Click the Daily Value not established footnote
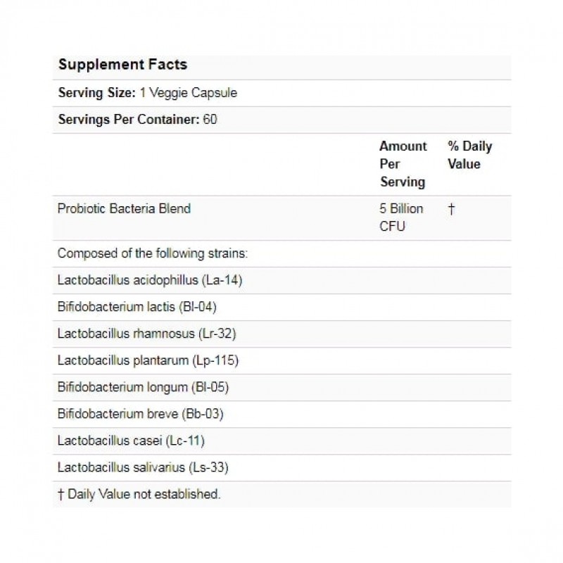This screenshot has height=563, width=563. [x=139, y=495]
